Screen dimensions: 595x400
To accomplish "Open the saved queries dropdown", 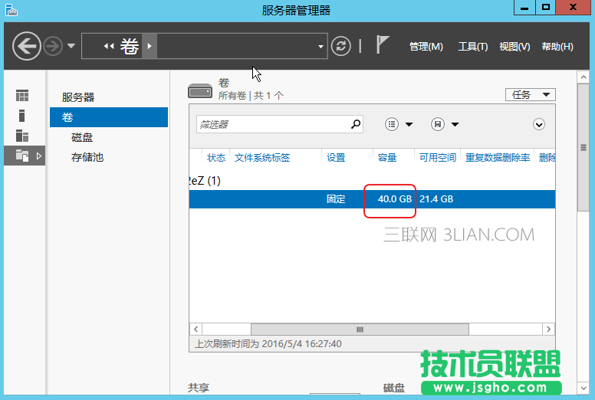I will pyautogui.click(x=445, y=124).
